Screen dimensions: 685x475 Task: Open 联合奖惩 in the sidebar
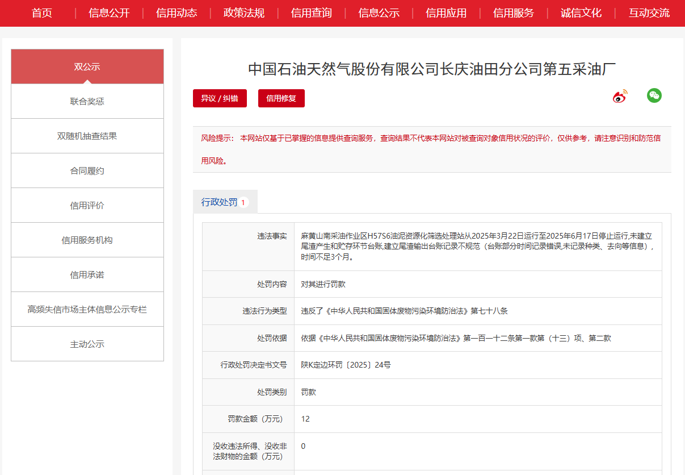pyautogui.click(x=87, y=101)
